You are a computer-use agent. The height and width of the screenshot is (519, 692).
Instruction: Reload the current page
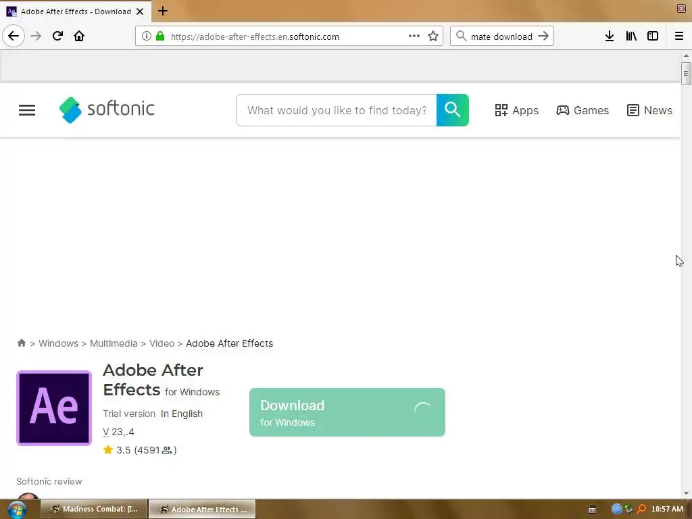[x=57, y=36]
